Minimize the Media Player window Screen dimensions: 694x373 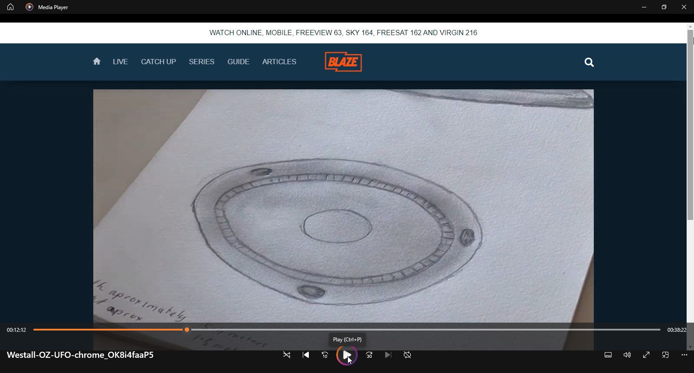tap(644, 7)
